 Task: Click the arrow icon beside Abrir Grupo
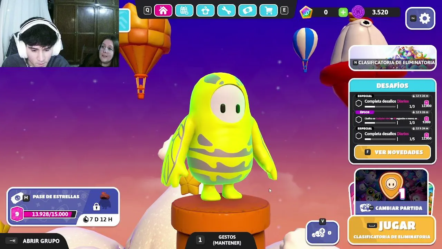click(12, 241)
